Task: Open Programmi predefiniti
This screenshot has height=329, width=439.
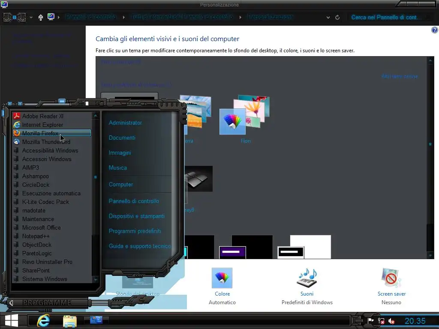Action: tap(135, 231)
